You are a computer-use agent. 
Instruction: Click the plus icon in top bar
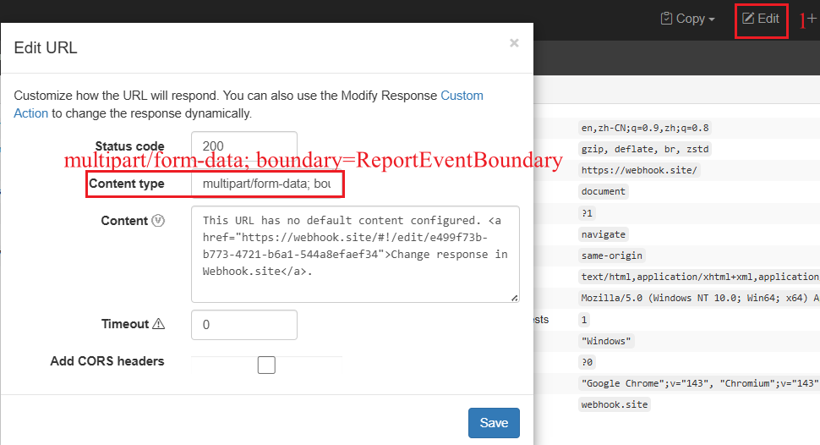812,19
